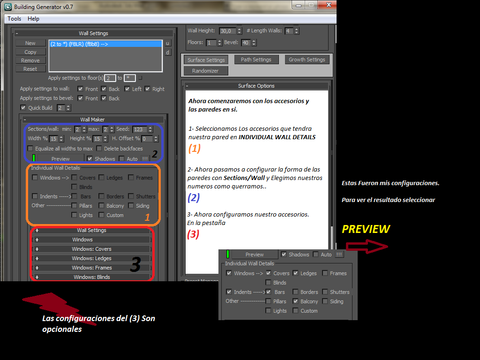Click the Building Generator app icon in title bar

pos(8,7)
